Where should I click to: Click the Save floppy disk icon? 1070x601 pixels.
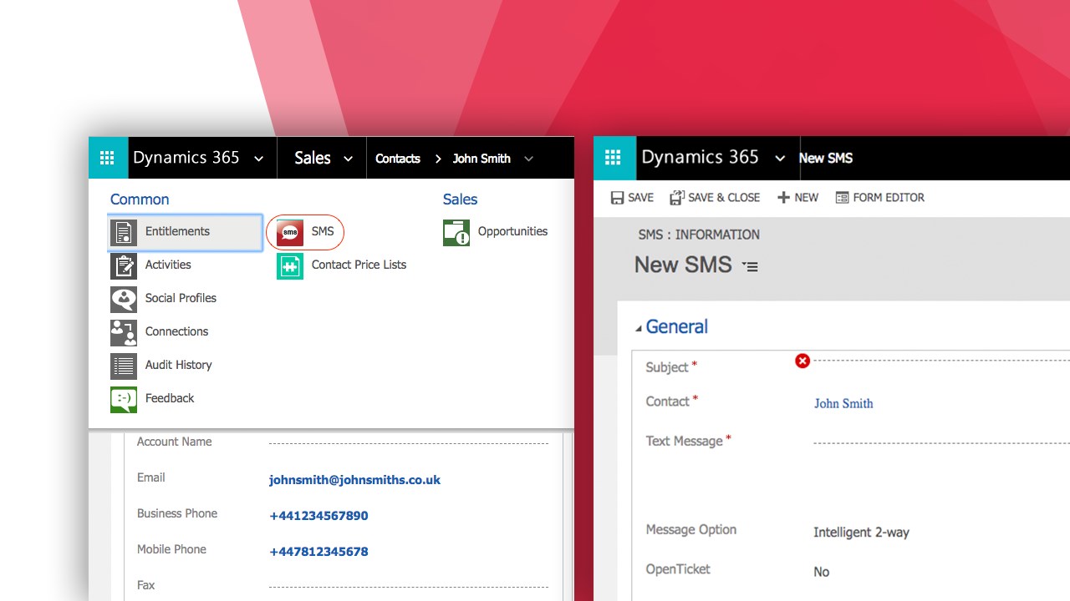tap(617, 198)
